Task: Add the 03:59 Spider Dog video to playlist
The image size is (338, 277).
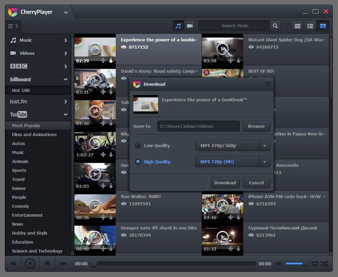Action: (x=230, y=60)
